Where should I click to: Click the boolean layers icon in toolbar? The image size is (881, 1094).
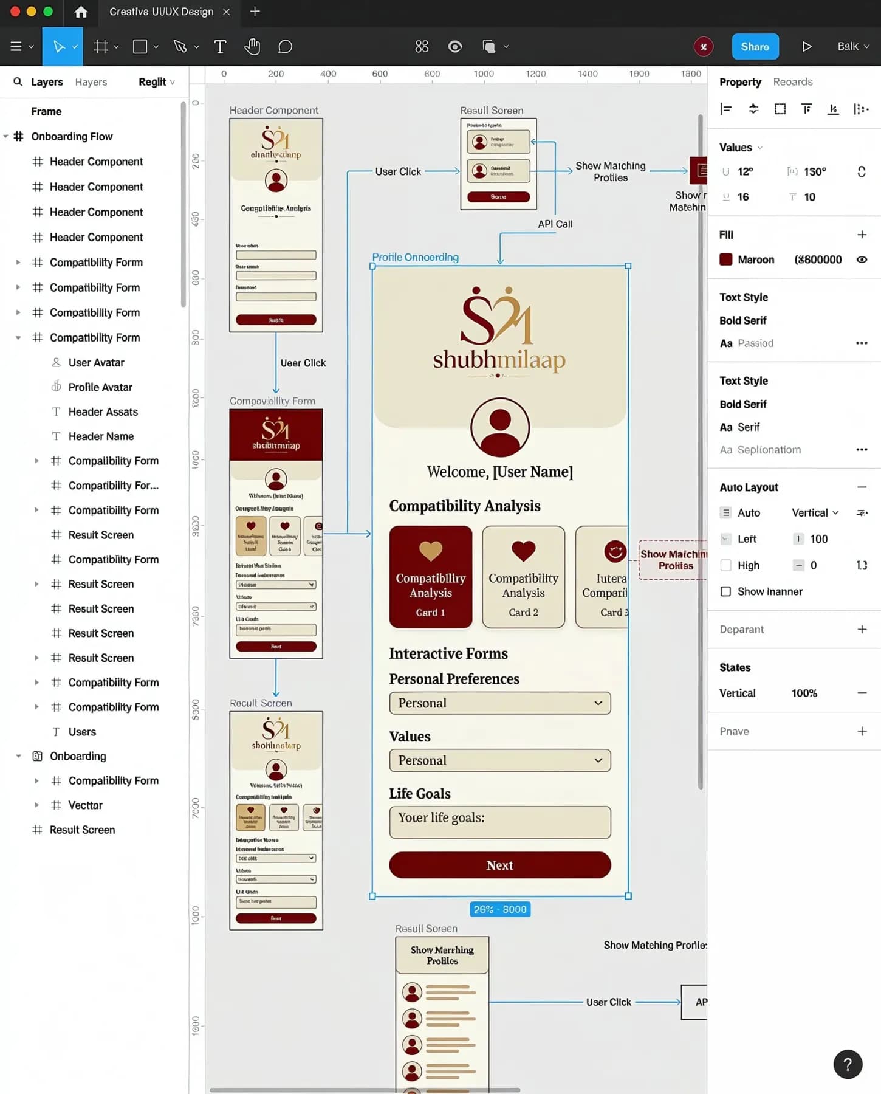click(x=488, y=47)
